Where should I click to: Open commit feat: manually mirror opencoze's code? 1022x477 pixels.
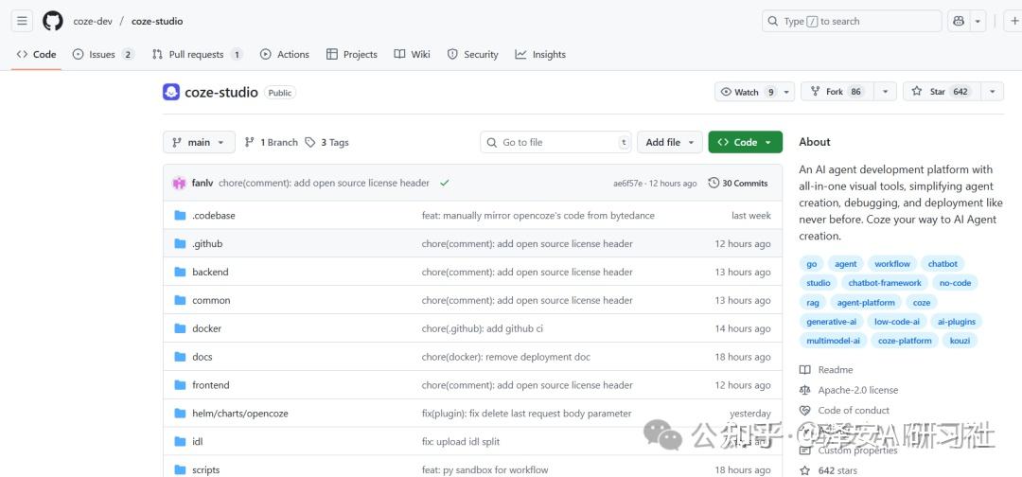point(538,215)
